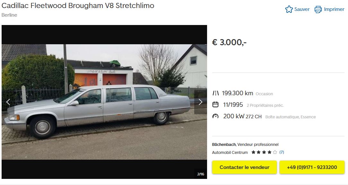Click the Contacter le vendeur button
The width and height of the screenshot is (348, 185).
pyautogui.click(x=244, y=167)
